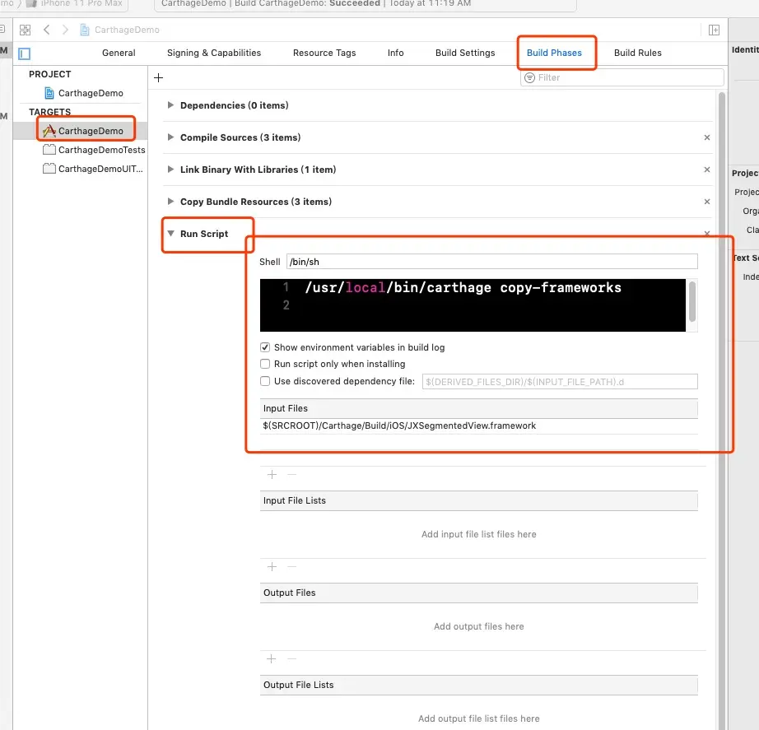Screen dimensions: 759x730
Task: Click the build Succeeded status in activity bar
Action: point(355,3)
